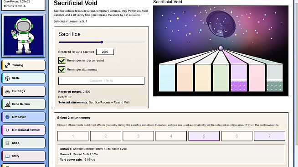Click the teal filling void column

click(x=275, y=78)
